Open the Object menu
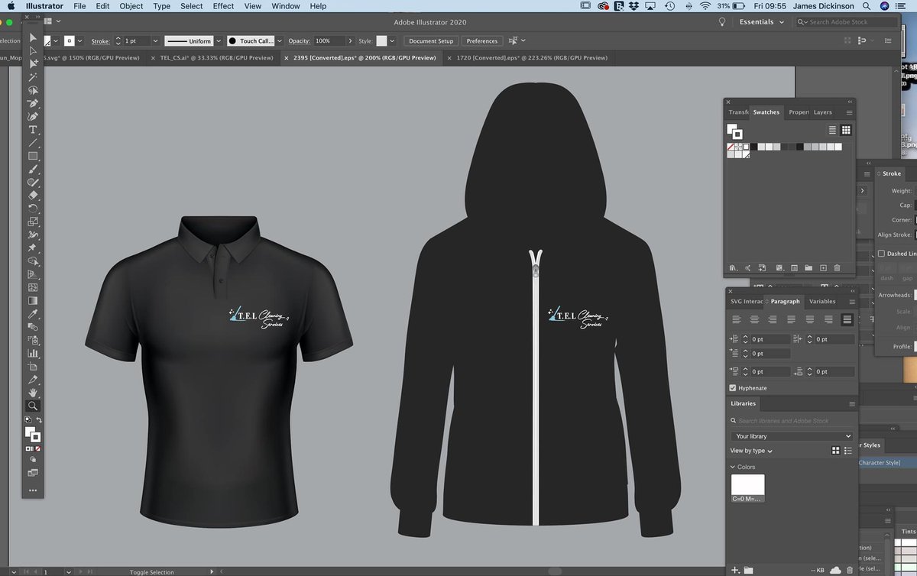The height and width of the screenshot is (576, 917). pyautogui.click(x=131, y=6)
